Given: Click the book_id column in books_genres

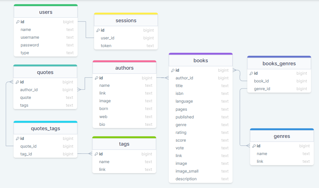Looking at the screenshot, I should (279, 81).
